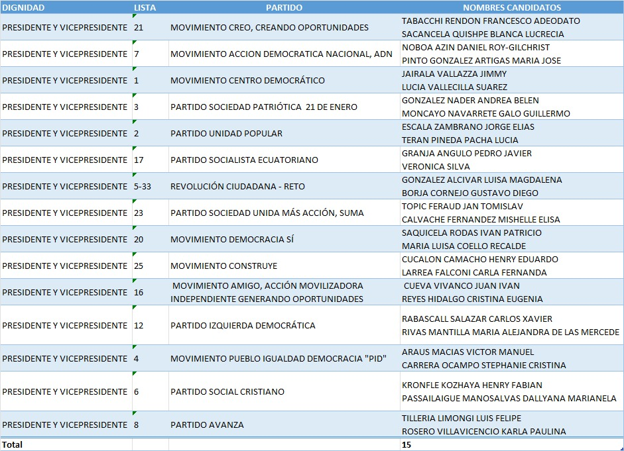Viewport: 624px width, 451px height.
Task: Select candidate LARREA FALCONI CARLA FERNANDA
Action: (x=474, y=273)
